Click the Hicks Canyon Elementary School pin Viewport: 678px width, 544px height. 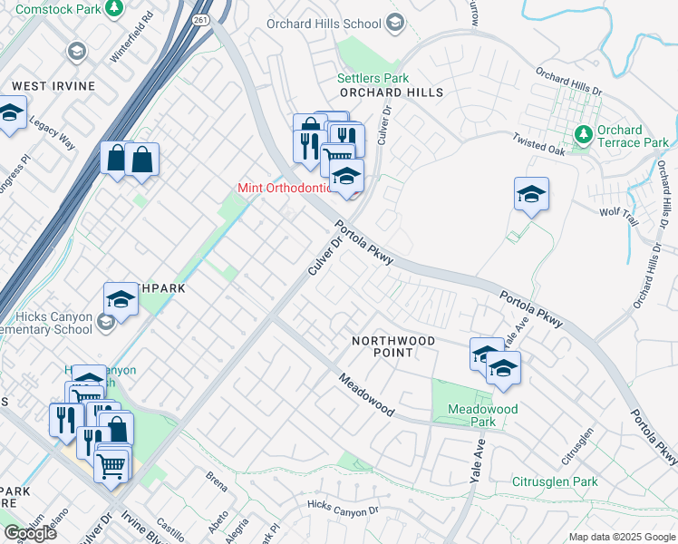[105, 323]
